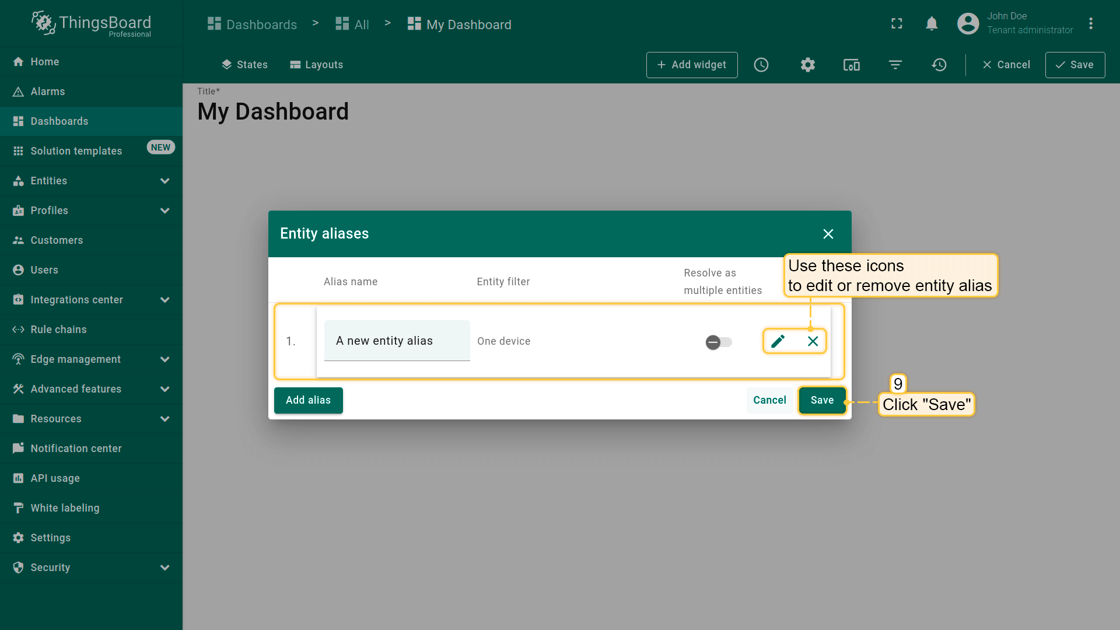Open dashboard settings gear icon
This screenshot has height=630, width=1120.
(807, 65)
